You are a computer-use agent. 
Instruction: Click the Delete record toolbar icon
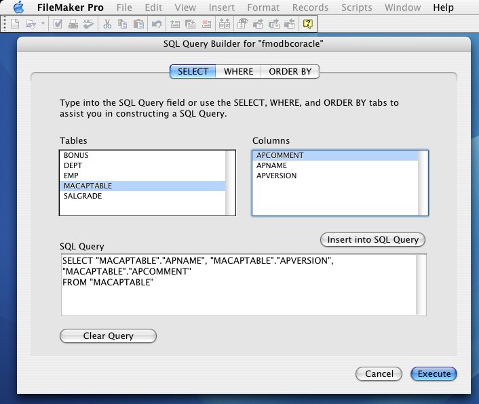tap(206, 24)
